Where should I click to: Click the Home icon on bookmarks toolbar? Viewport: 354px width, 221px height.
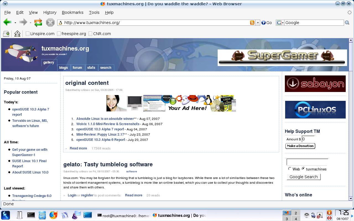(x=17, y=34)
